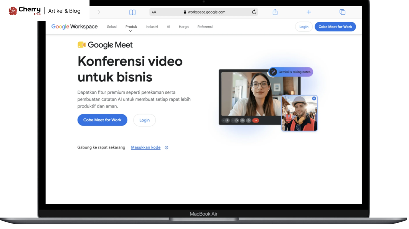
Task: Click the Gemini pencil icon in the notes badge
Action: click(x=273, y=72)
